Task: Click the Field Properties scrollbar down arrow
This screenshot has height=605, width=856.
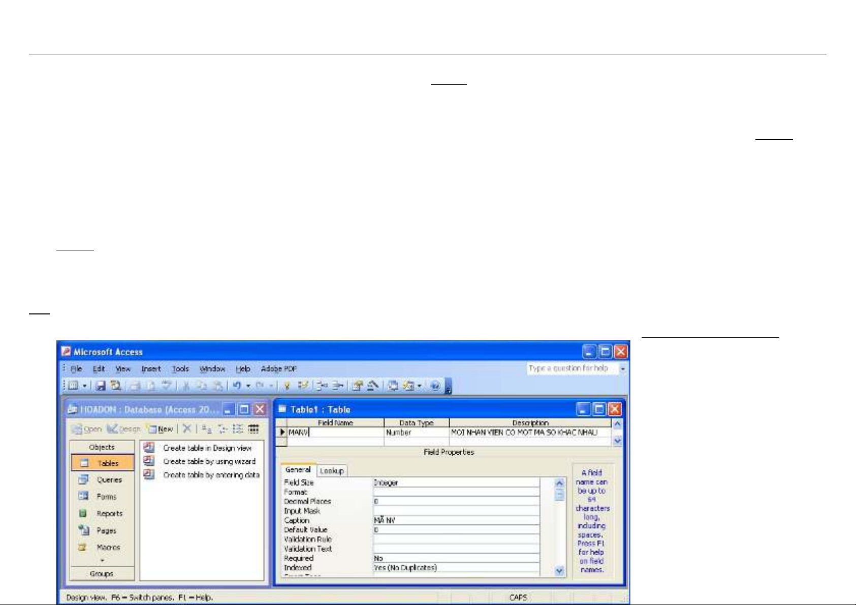Action: click(x=559, y=571)
